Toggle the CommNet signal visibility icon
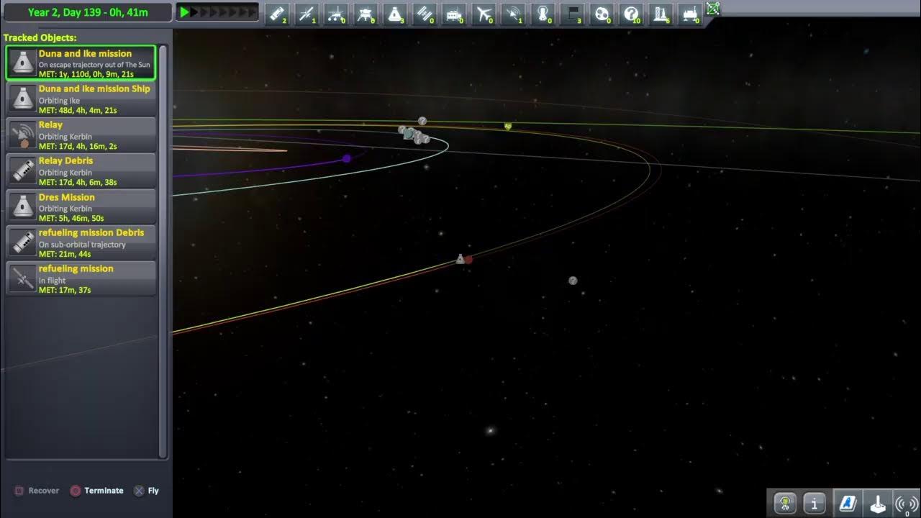This screenshot has height=518, width=921. pos(906,503)
